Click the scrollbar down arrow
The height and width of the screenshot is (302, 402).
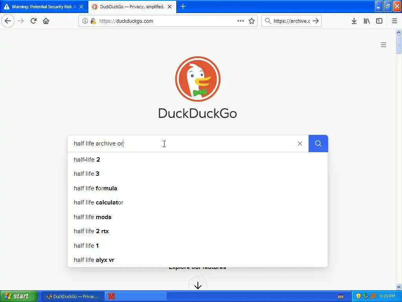pos(398,287)
